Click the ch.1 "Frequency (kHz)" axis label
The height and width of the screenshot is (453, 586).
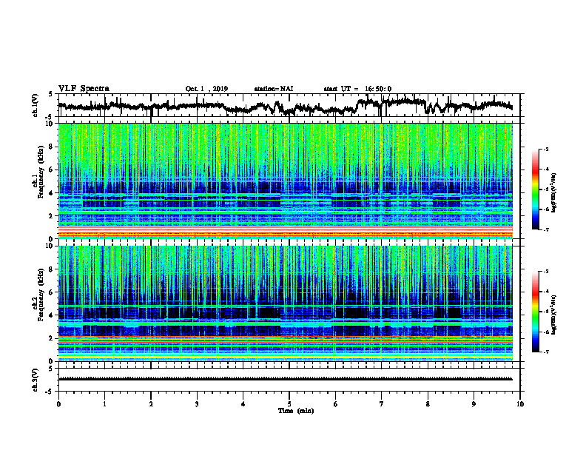tap(41, 172)
